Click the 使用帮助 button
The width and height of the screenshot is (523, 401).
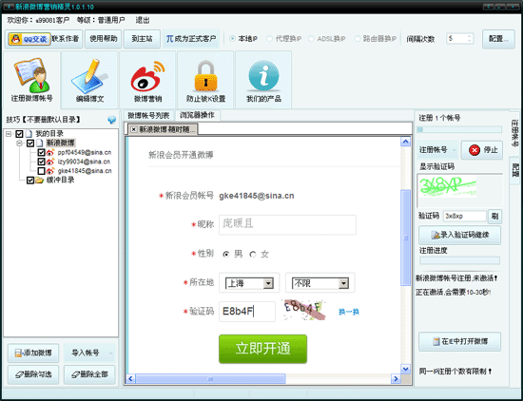[103, 39]
